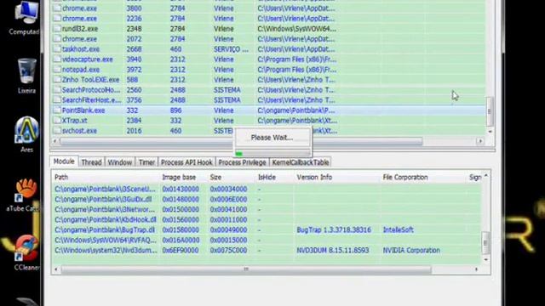
Task: Click the process list vertical scrollbar thumb
Action: coord(490,111)
